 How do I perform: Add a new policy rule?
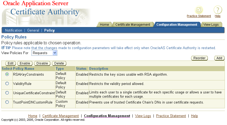coord(219,58)
